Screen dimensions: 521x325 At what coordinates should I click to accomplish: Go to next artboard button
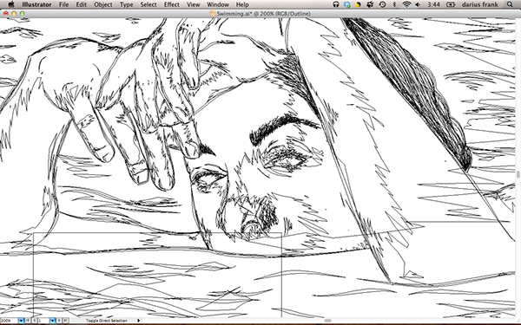point(59,321)
